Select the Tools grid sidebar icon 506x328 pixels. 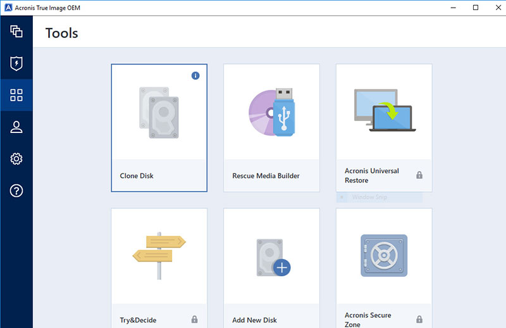tap(16, 95)
